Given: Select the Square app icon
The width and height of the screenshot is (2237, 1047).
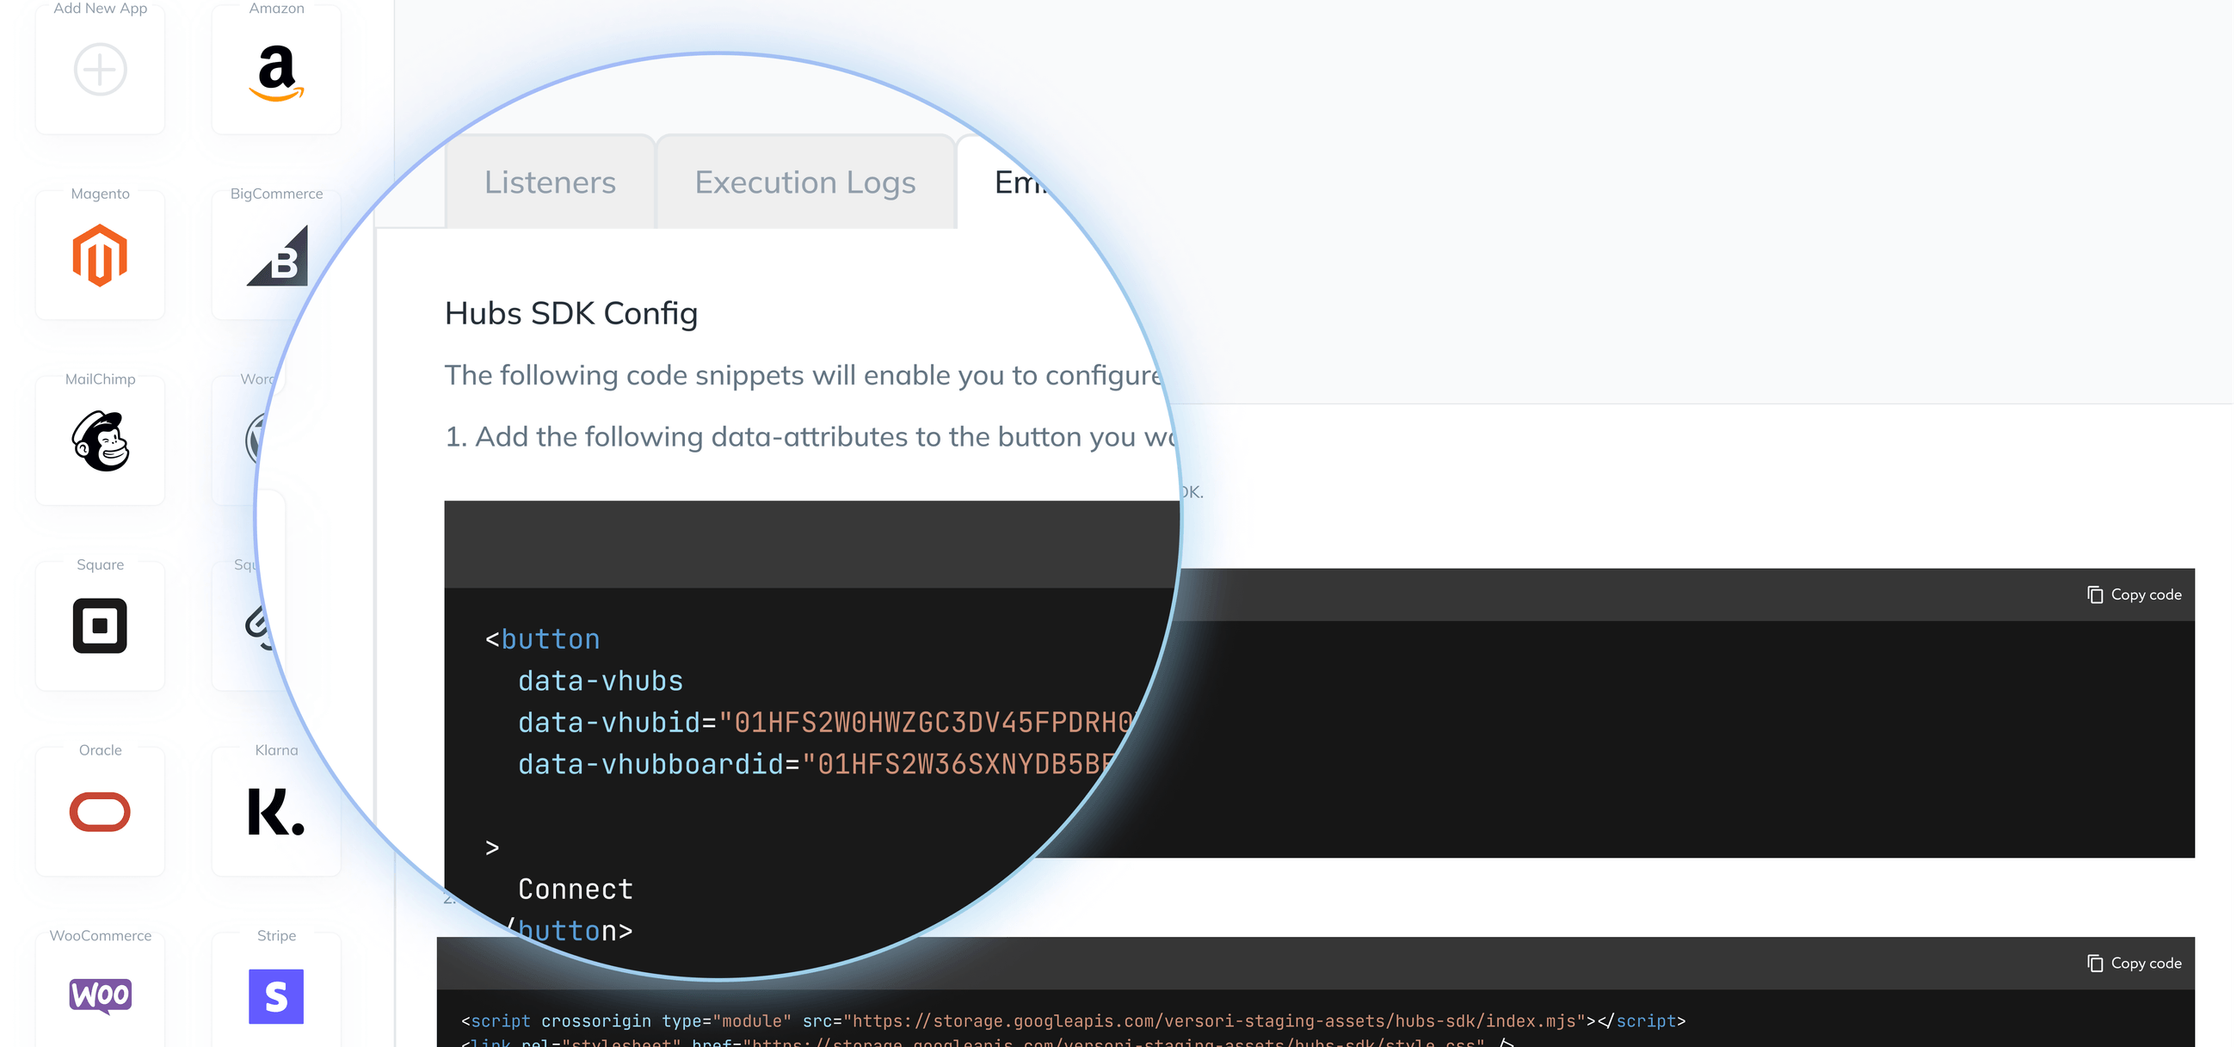Looking at the screenshot, I should point(99,627).
